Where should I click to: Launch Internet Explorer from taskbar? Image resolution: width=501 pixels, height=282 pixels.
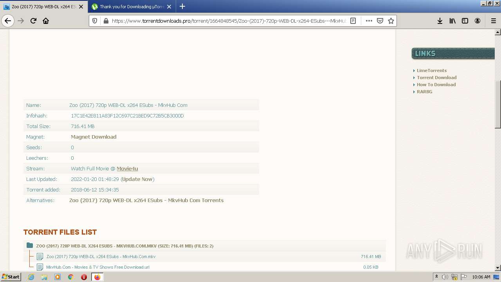31,277
